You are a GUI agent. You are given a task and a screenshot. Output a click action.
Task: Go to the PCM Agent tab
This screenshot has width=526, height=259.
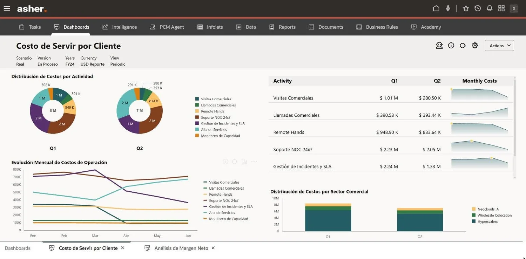coord(167,27)
